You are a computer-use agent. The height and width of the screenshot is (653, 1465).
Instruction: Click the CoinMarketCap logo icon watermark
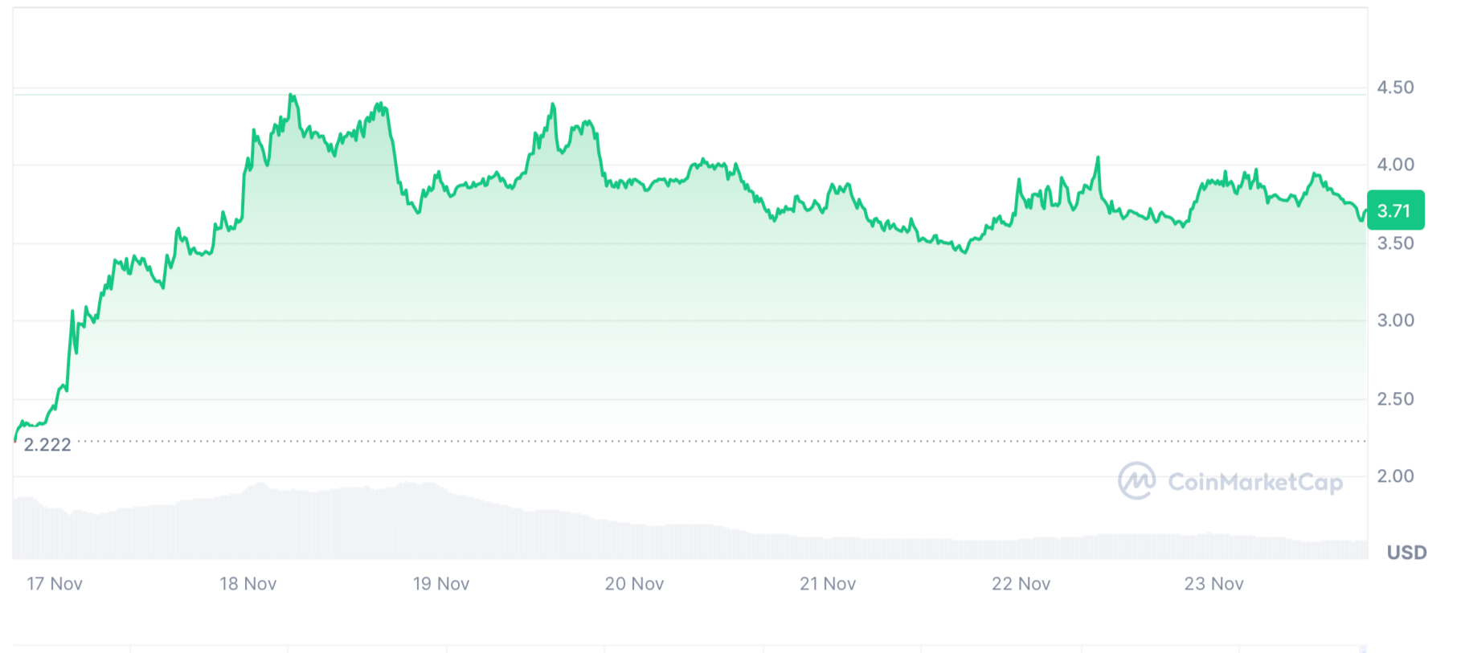tap(1136, 481)
